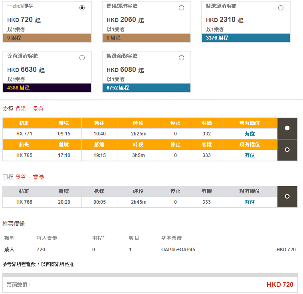
Task: Click the 17:10 departure time for HX 765
Action: click(64, 155)
